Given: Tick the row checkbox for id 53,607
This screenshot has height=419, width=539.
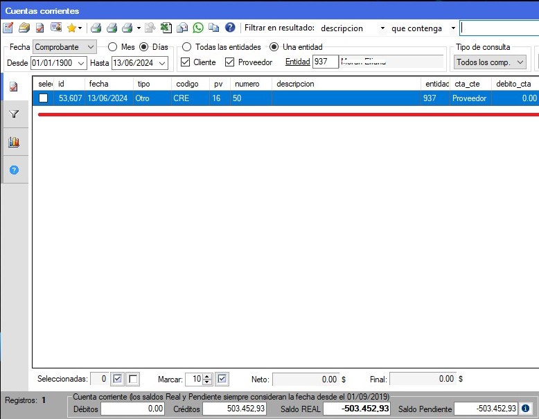Looking at the screenshot, I should coord(44,98).
